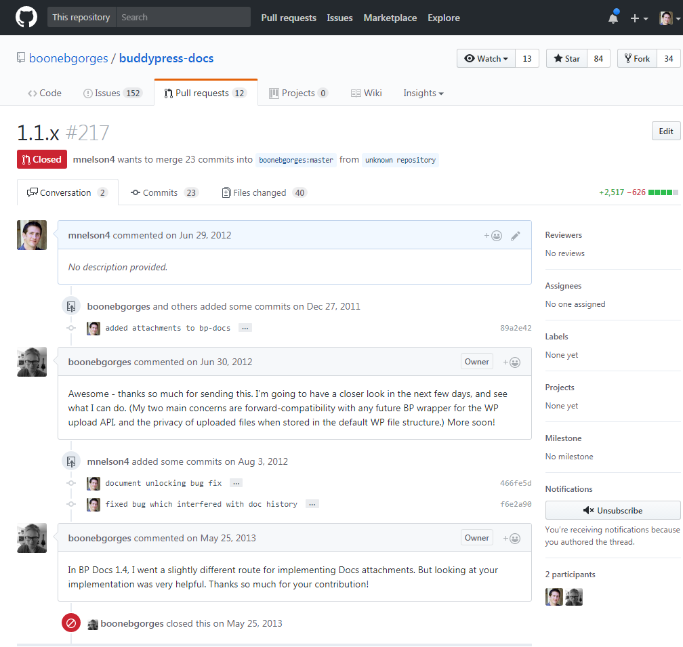This screenshot has width=683, height=647.
Task: Open the GitHub home logo
Action: (26, 18)
